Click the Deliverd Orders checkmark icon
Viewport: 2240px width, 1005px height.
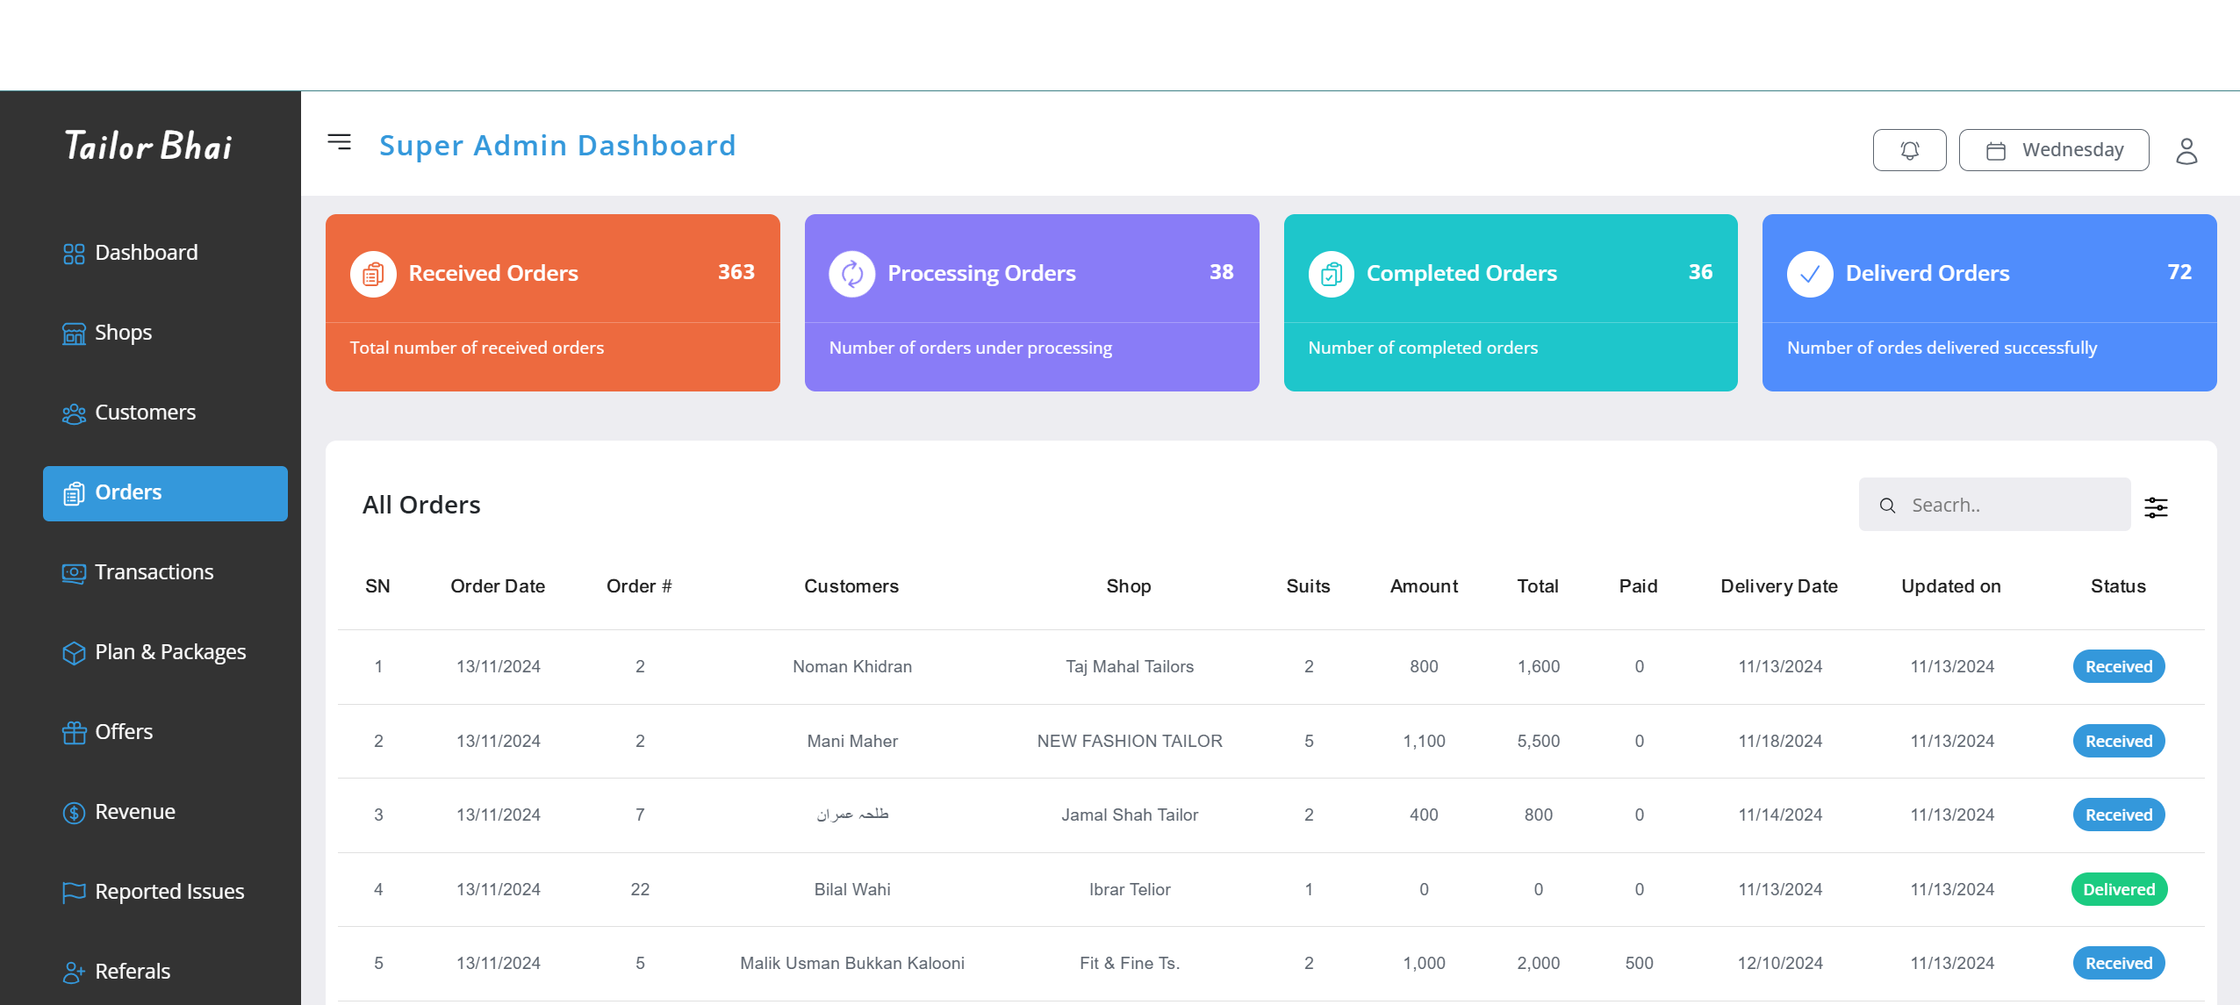1810,274
